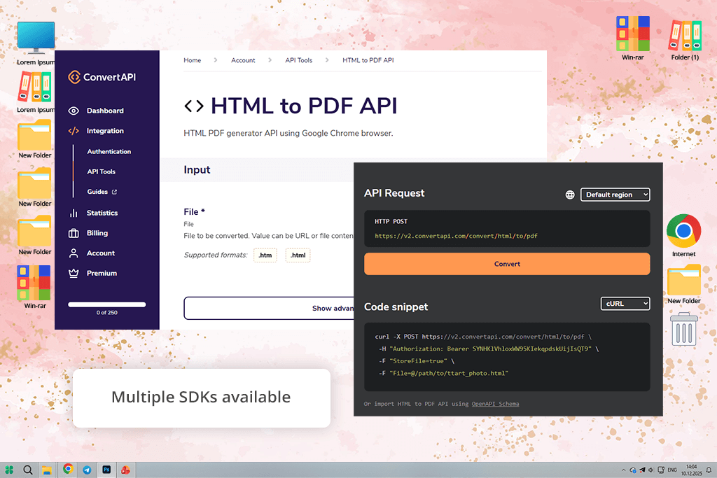This screenshot has height=478, width=717.
Task: Click the API Request panel title
Action: click(394, 193)
